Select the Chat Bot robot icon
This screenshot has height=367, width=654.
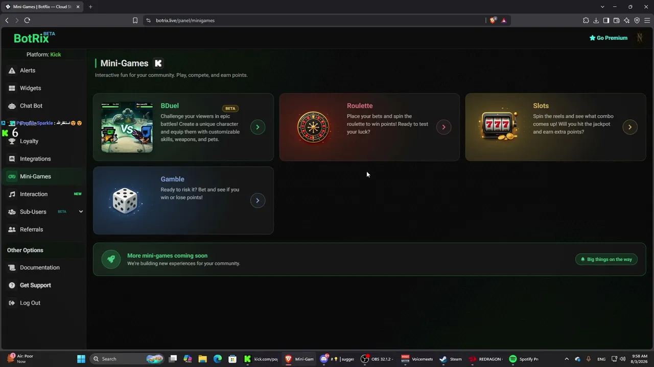12,106
